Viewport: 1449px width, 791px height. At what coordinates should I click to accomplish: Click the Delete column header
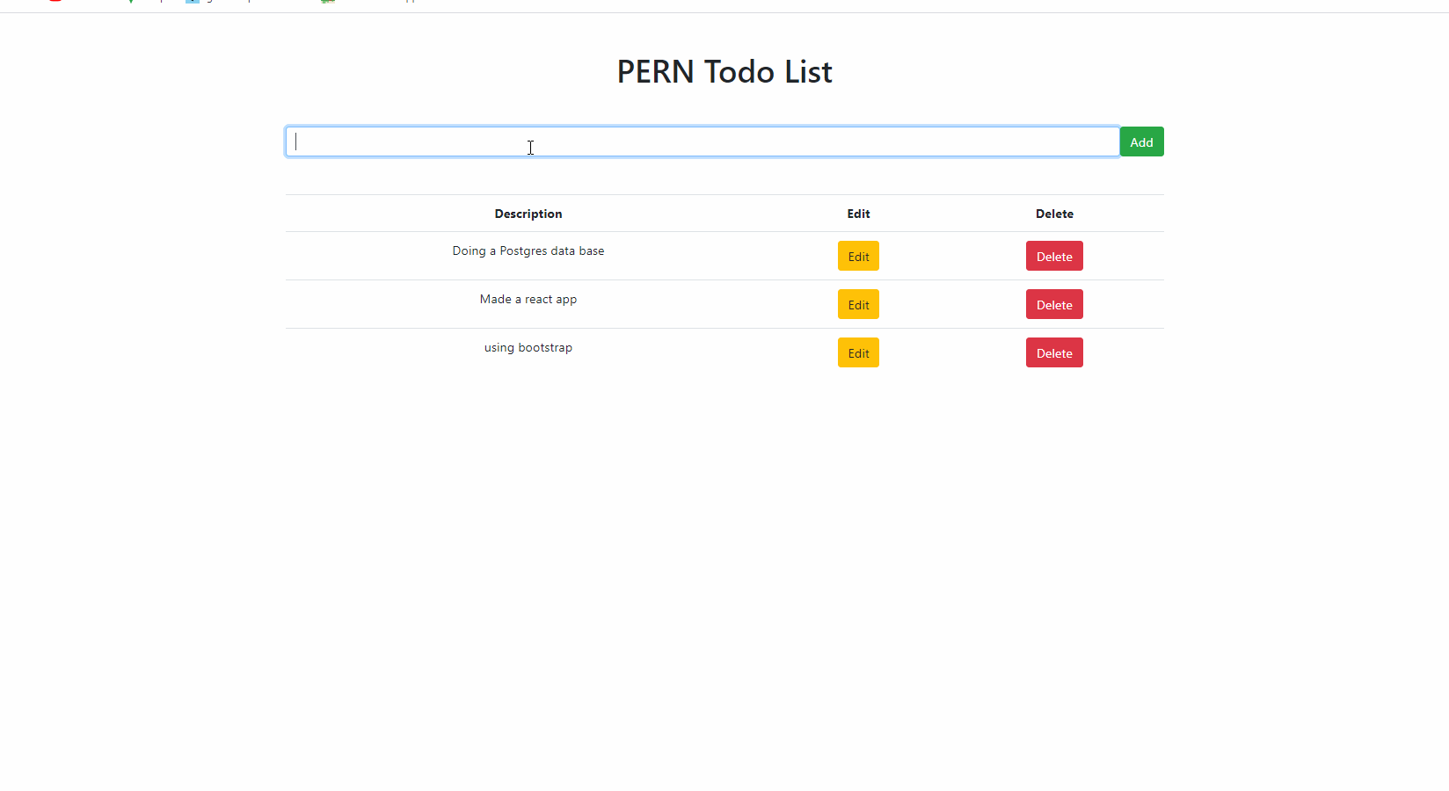coord(1054,214)
